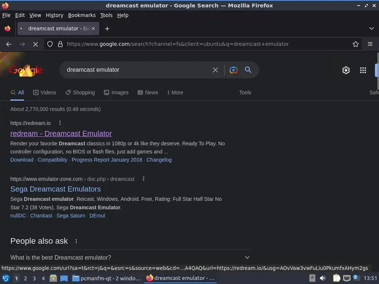Open the Sega Saturn sitelink

point(71,216)
